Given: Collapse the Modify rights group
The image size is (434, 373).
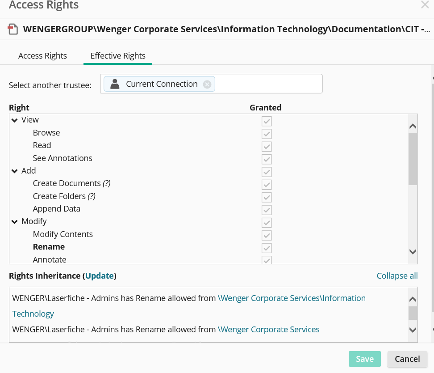Looking at the screenshot, I should coord(15,222).
